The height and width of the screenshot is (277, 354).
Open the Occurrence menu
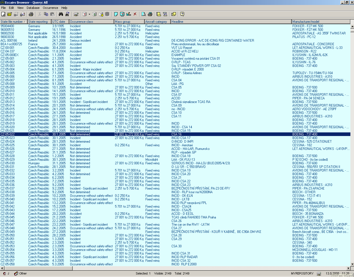[x=50, y=8]
